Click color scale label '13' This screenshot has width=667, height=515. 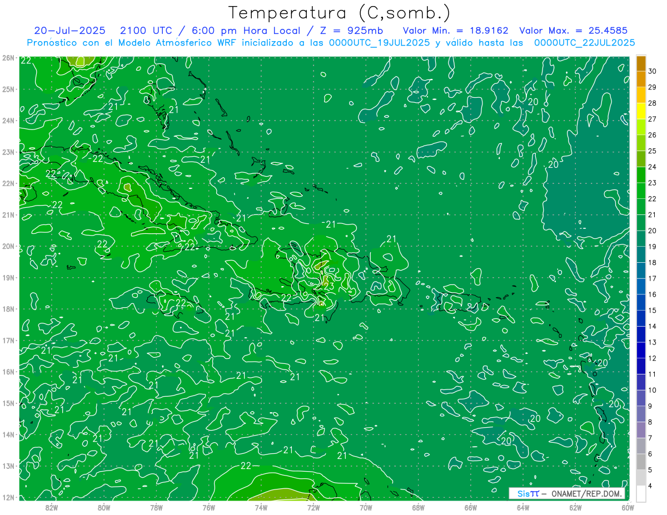click(x=653, y=342)
